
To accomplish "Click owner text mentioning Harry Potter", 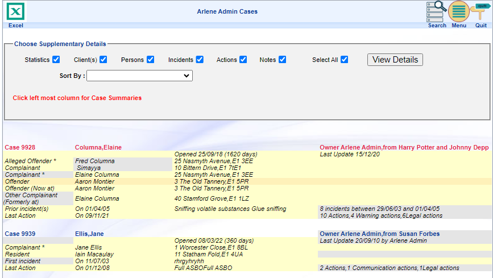I will (x=404, y=147).
